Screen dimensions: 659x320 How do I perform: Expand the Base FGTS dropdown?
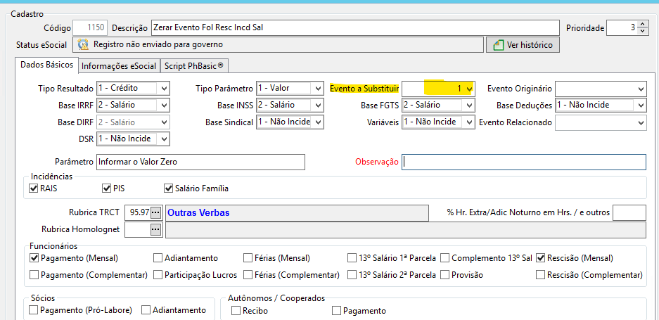[469, 105]
